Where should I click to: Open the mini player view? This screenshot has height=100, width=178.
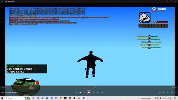tap(172, 92)
